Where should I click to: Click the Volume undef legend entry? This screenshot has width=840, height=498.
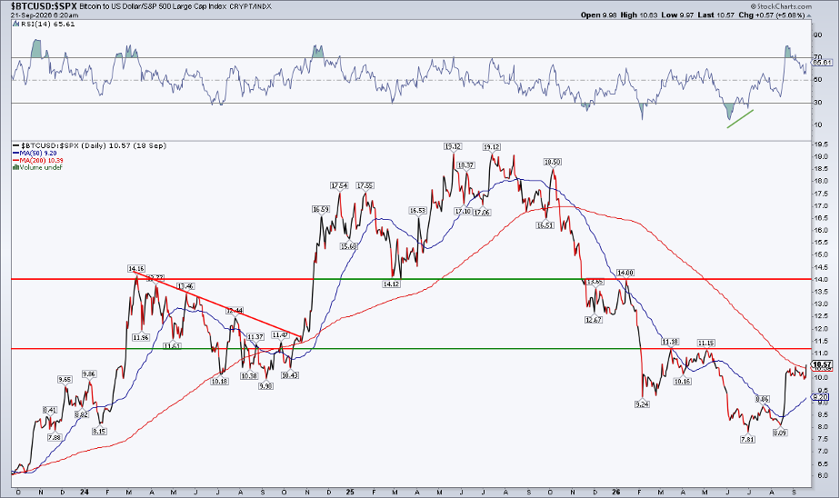point(37,167)
